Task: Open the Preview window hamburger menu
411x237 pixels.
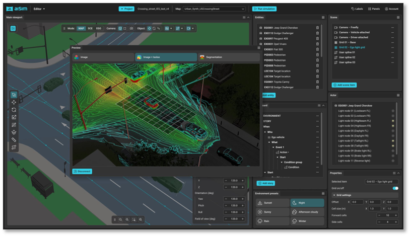Action: pos(259,48)
